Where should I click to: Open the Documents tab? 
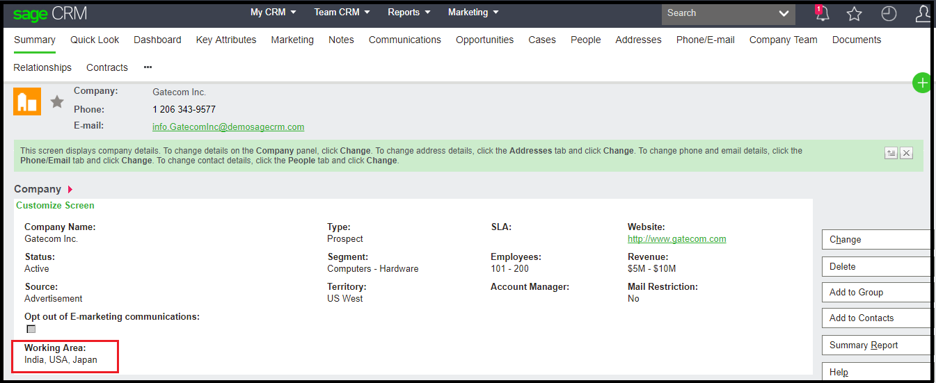857,40
